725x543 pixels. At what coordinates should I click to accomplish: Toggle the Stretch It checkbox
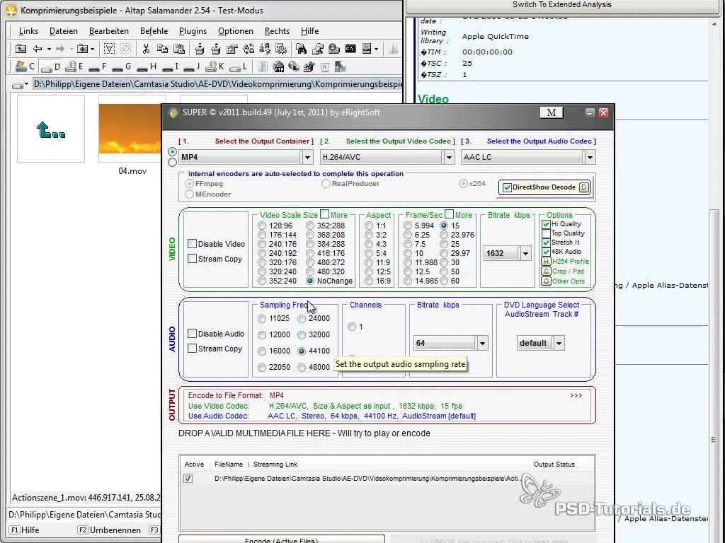pos(546,243)
